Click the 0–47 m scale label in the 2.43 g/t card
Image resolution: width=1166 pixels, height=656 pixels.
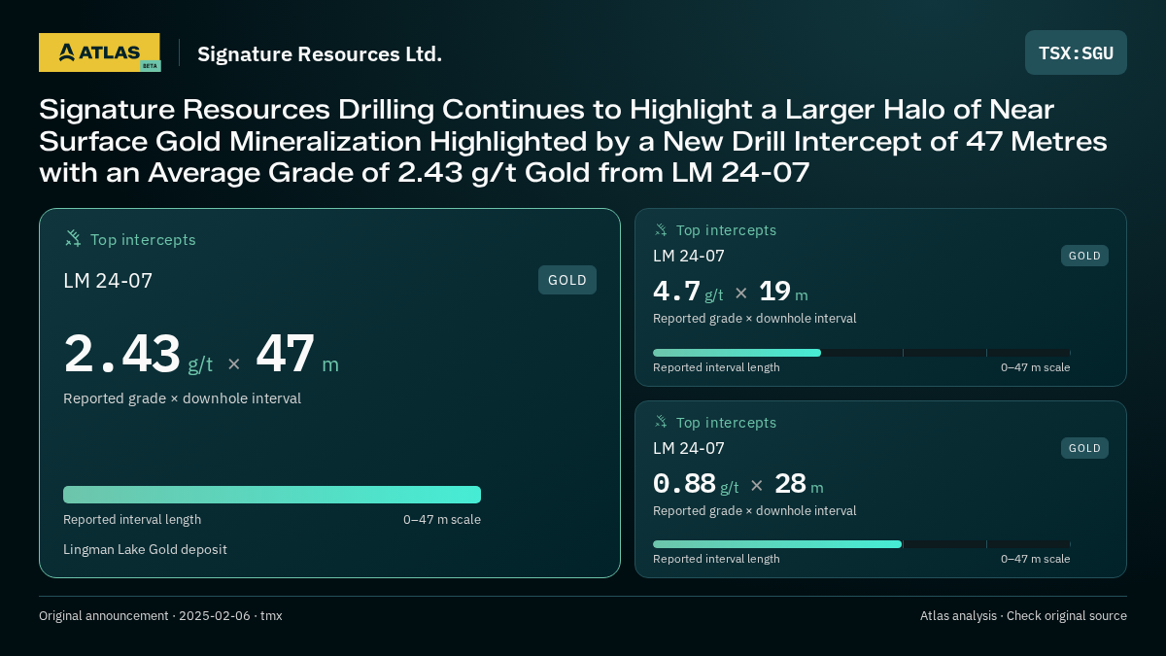point(442,519)
